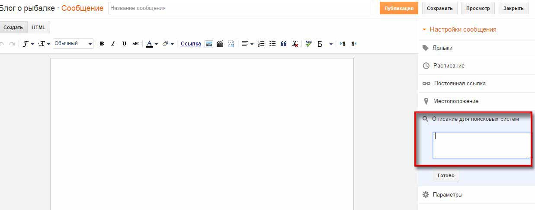535x210 pixels.
Task: Insert a numbered list
Action: click(x=261, y=44)
